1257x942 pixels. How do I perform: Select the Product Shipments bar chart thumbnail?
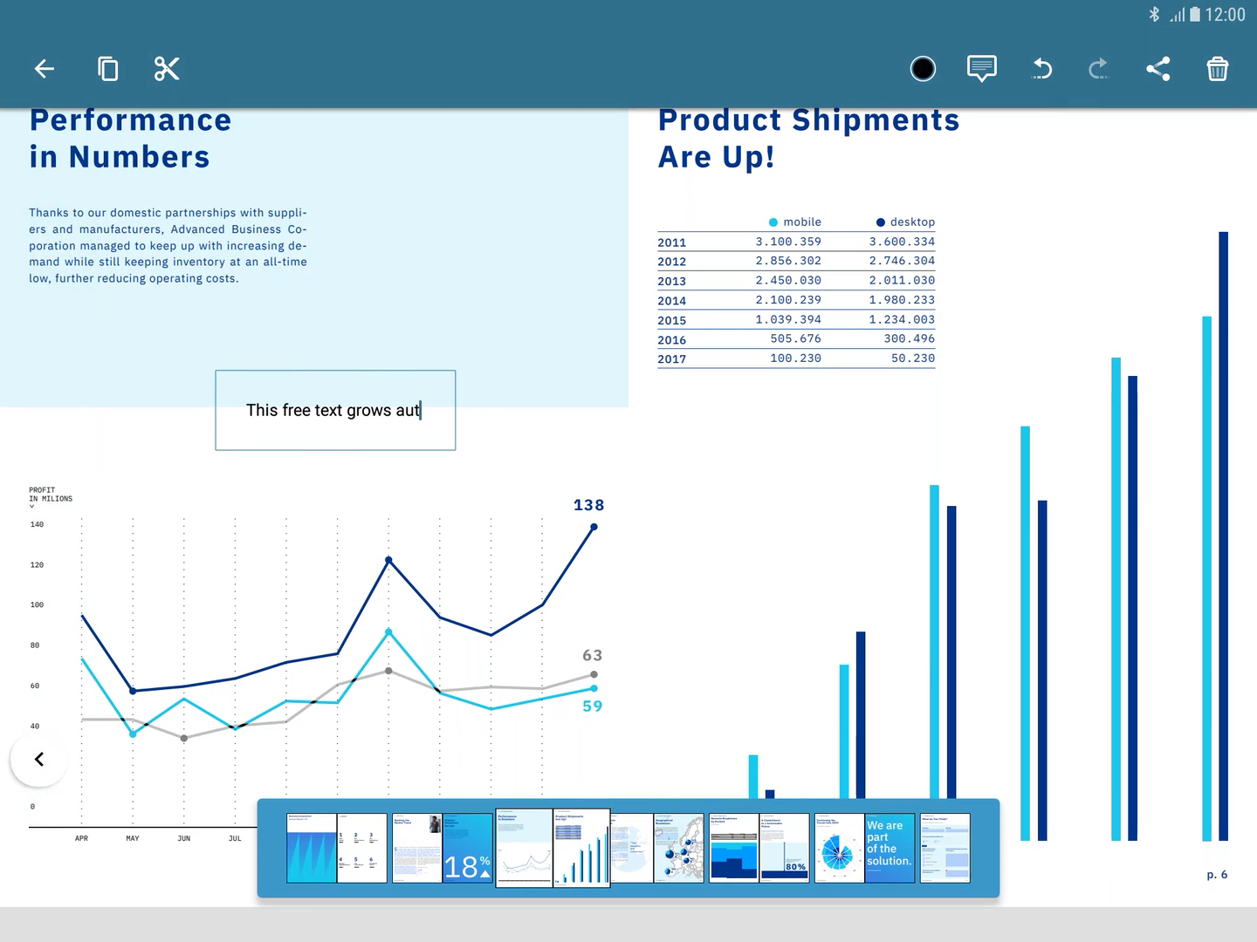pos(581,848)
